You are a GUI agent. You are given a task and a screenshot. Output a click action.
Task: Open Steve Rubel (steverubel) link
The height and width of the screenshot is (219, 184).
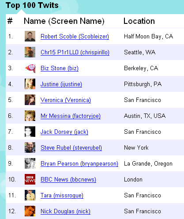(71, 148)
